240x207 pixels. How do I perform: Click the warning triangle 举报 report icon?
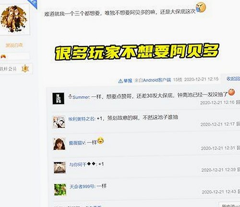pos(120,81)
